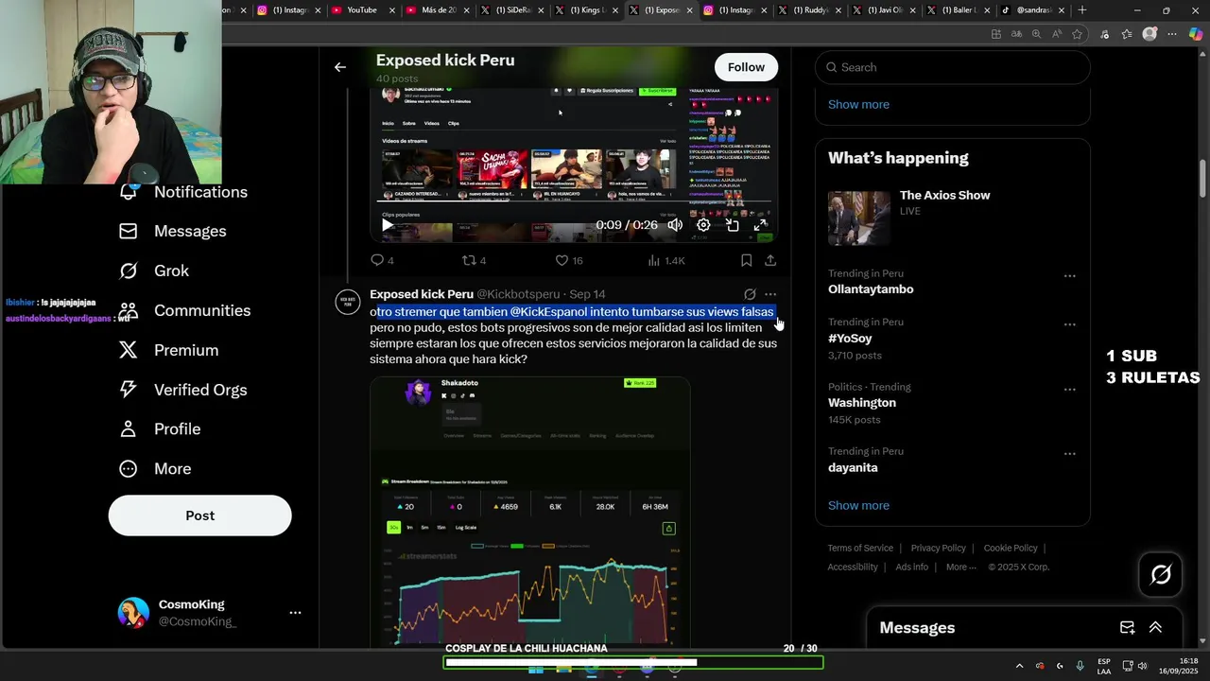This screenshot has width=1210, height=681.
Task: Open Communities in the sidebar
Action: 184,310
